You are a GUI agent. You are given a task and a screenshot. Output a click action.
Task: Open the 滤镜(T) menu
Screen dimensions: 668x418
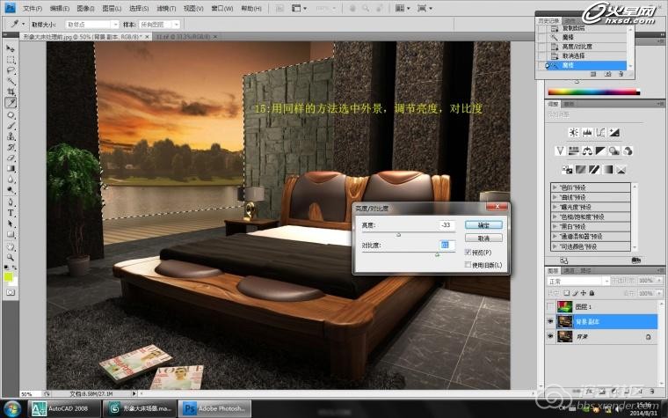point(166,8)
